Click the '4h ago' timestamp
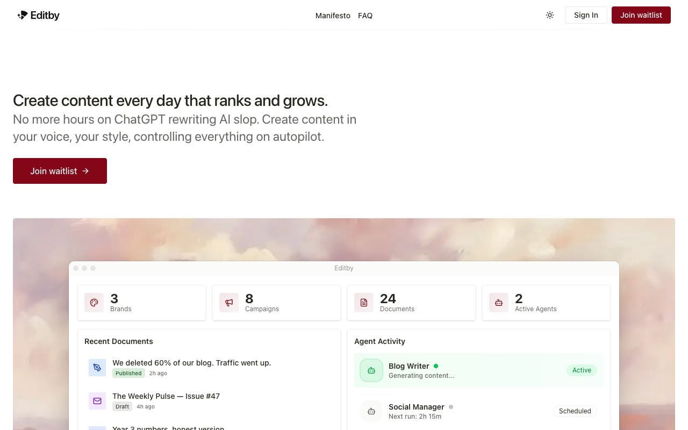Image resolution: width=688 pixels, height=430 pixels. 146,406
